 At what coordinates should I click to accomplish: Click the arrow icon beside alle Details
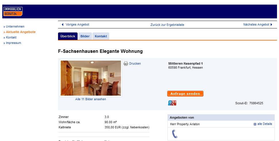(x=255, y=124)
